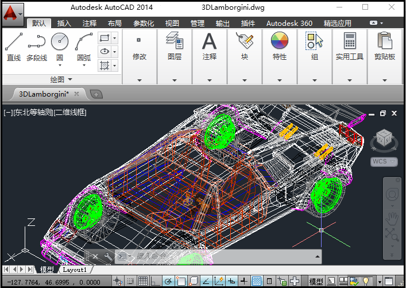
Task: Open the 图层 (Layers) panel icon
Action: 175,40
